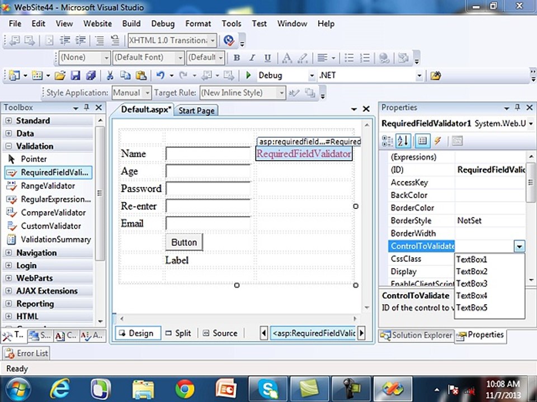
Task: Choose TextBox3 from the ControlToValidate list
Action: click(489, 284)
